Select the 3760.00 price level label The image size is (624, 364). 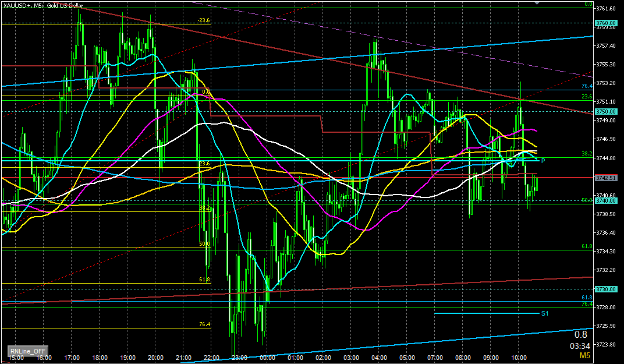pyautogui.click(x=606, y=23)
